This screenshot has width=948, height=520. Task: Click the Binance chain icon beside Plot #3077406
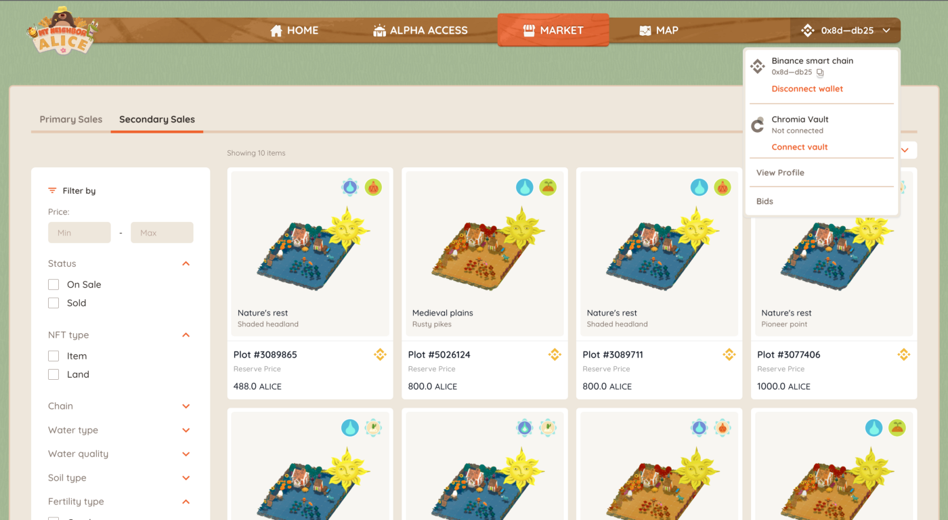(x=903, y=355)
